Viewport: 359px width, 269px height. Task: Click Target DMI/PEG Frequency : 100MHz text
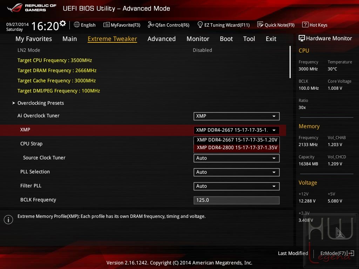(59, 91)
